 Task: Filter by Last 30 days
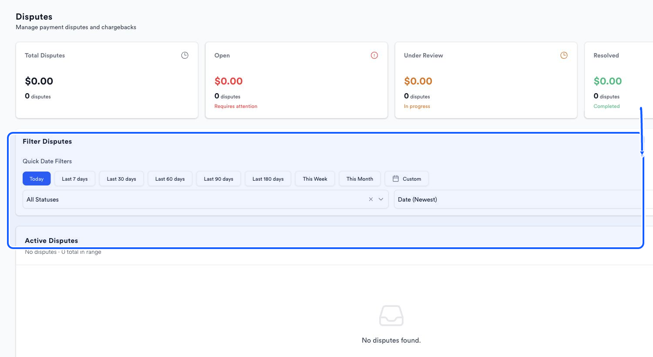(121, 179)
